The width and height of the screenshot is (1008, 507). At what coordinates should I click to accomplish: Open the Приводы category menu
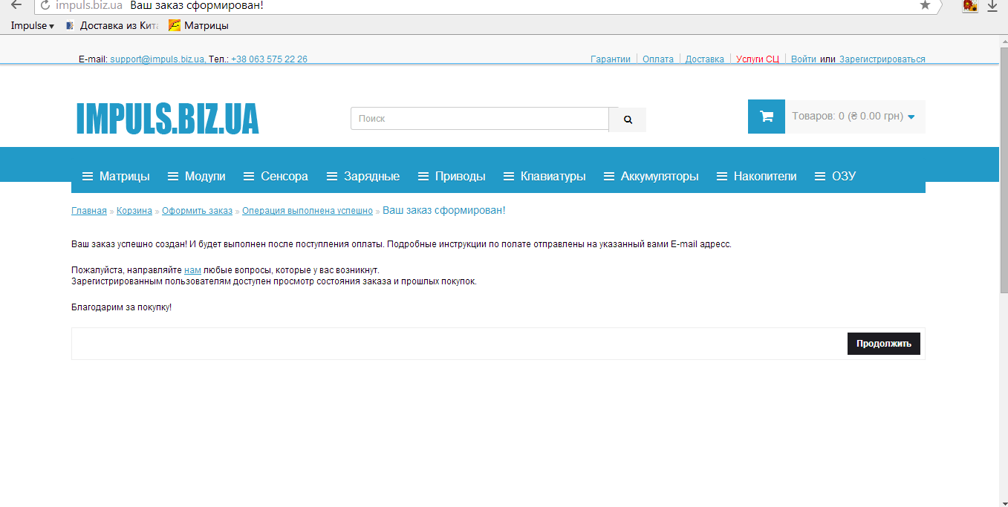[x=452, y=177]
